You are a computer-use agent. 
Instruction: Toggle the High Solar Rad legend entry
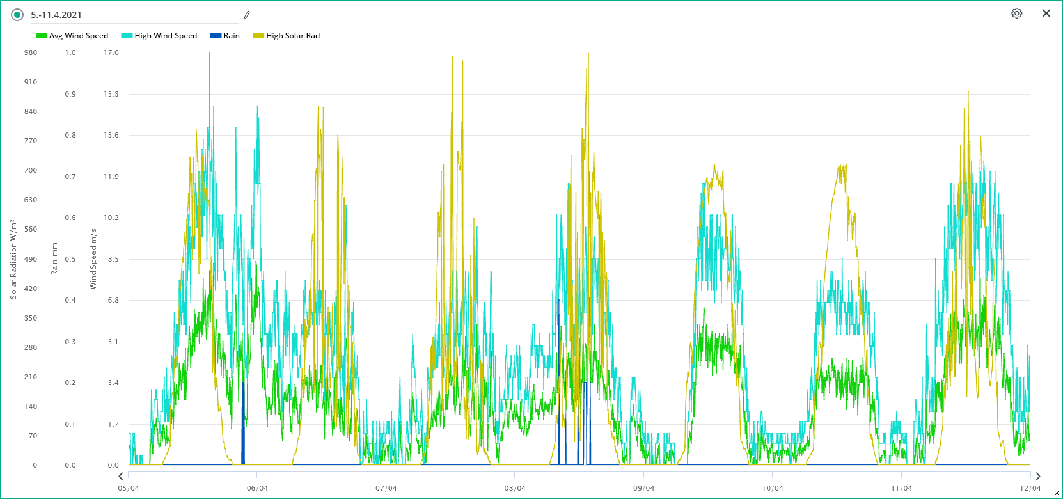[x=292, y=36]
